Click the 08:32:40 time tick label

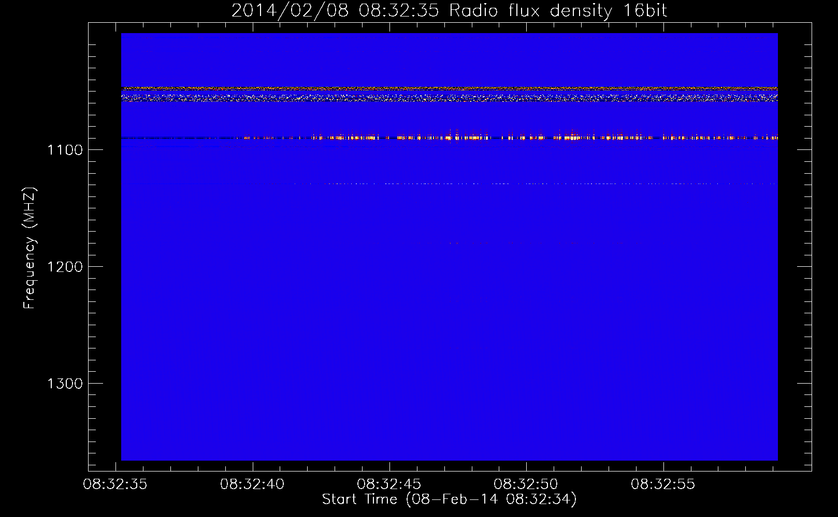[252, 484]
